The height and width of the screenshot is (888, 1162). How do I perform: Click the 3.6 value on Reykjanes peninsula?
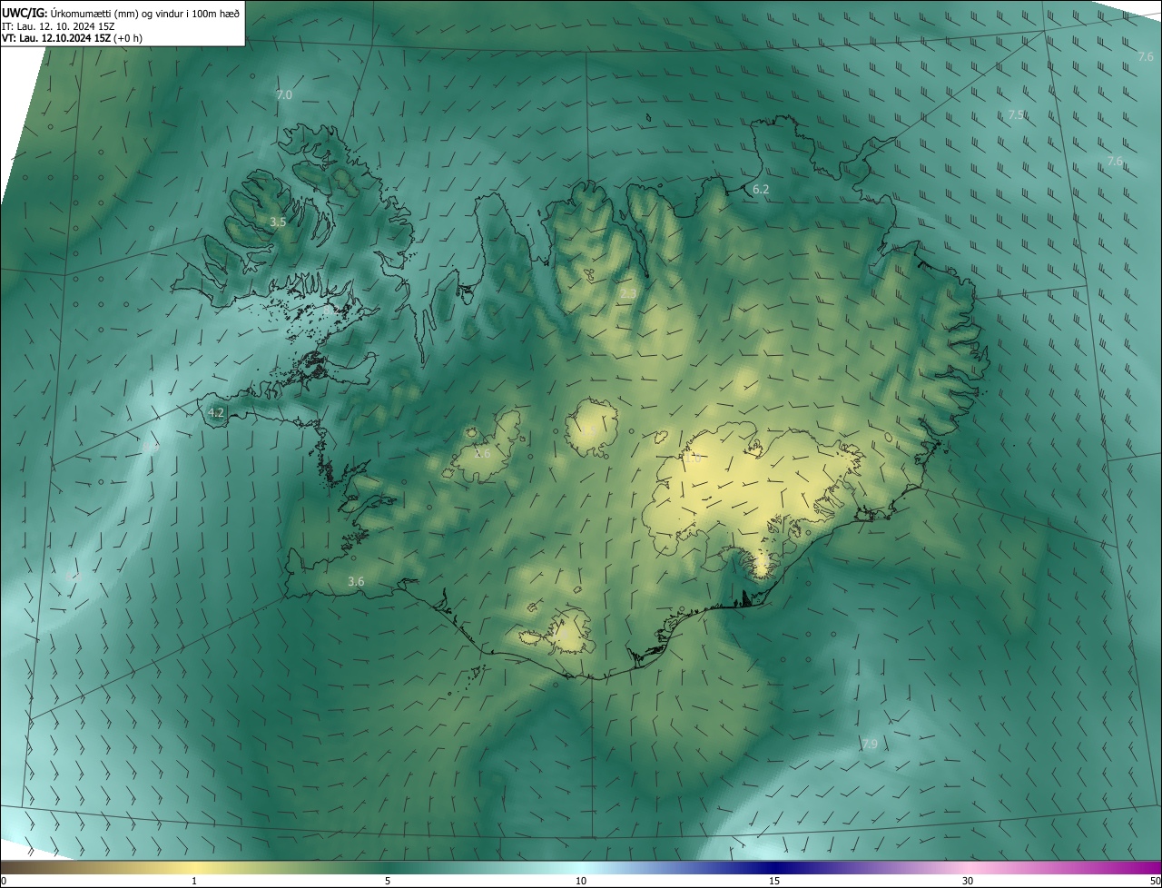pyautogui.click(x=356, y=581)
